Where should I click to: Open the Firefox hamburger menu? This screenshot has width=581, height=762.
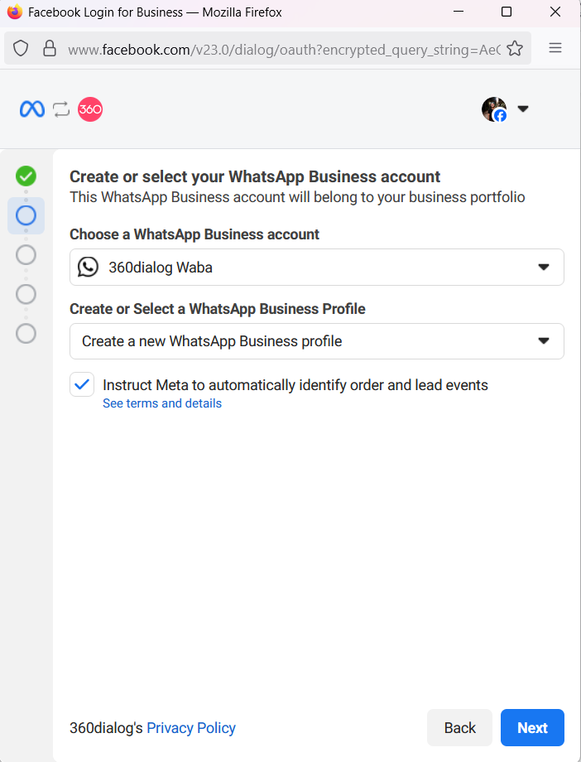click(x=556, y=48)
